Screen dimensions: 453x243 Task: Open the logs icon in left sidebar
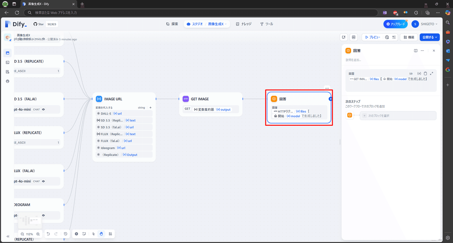coord(8,72)
